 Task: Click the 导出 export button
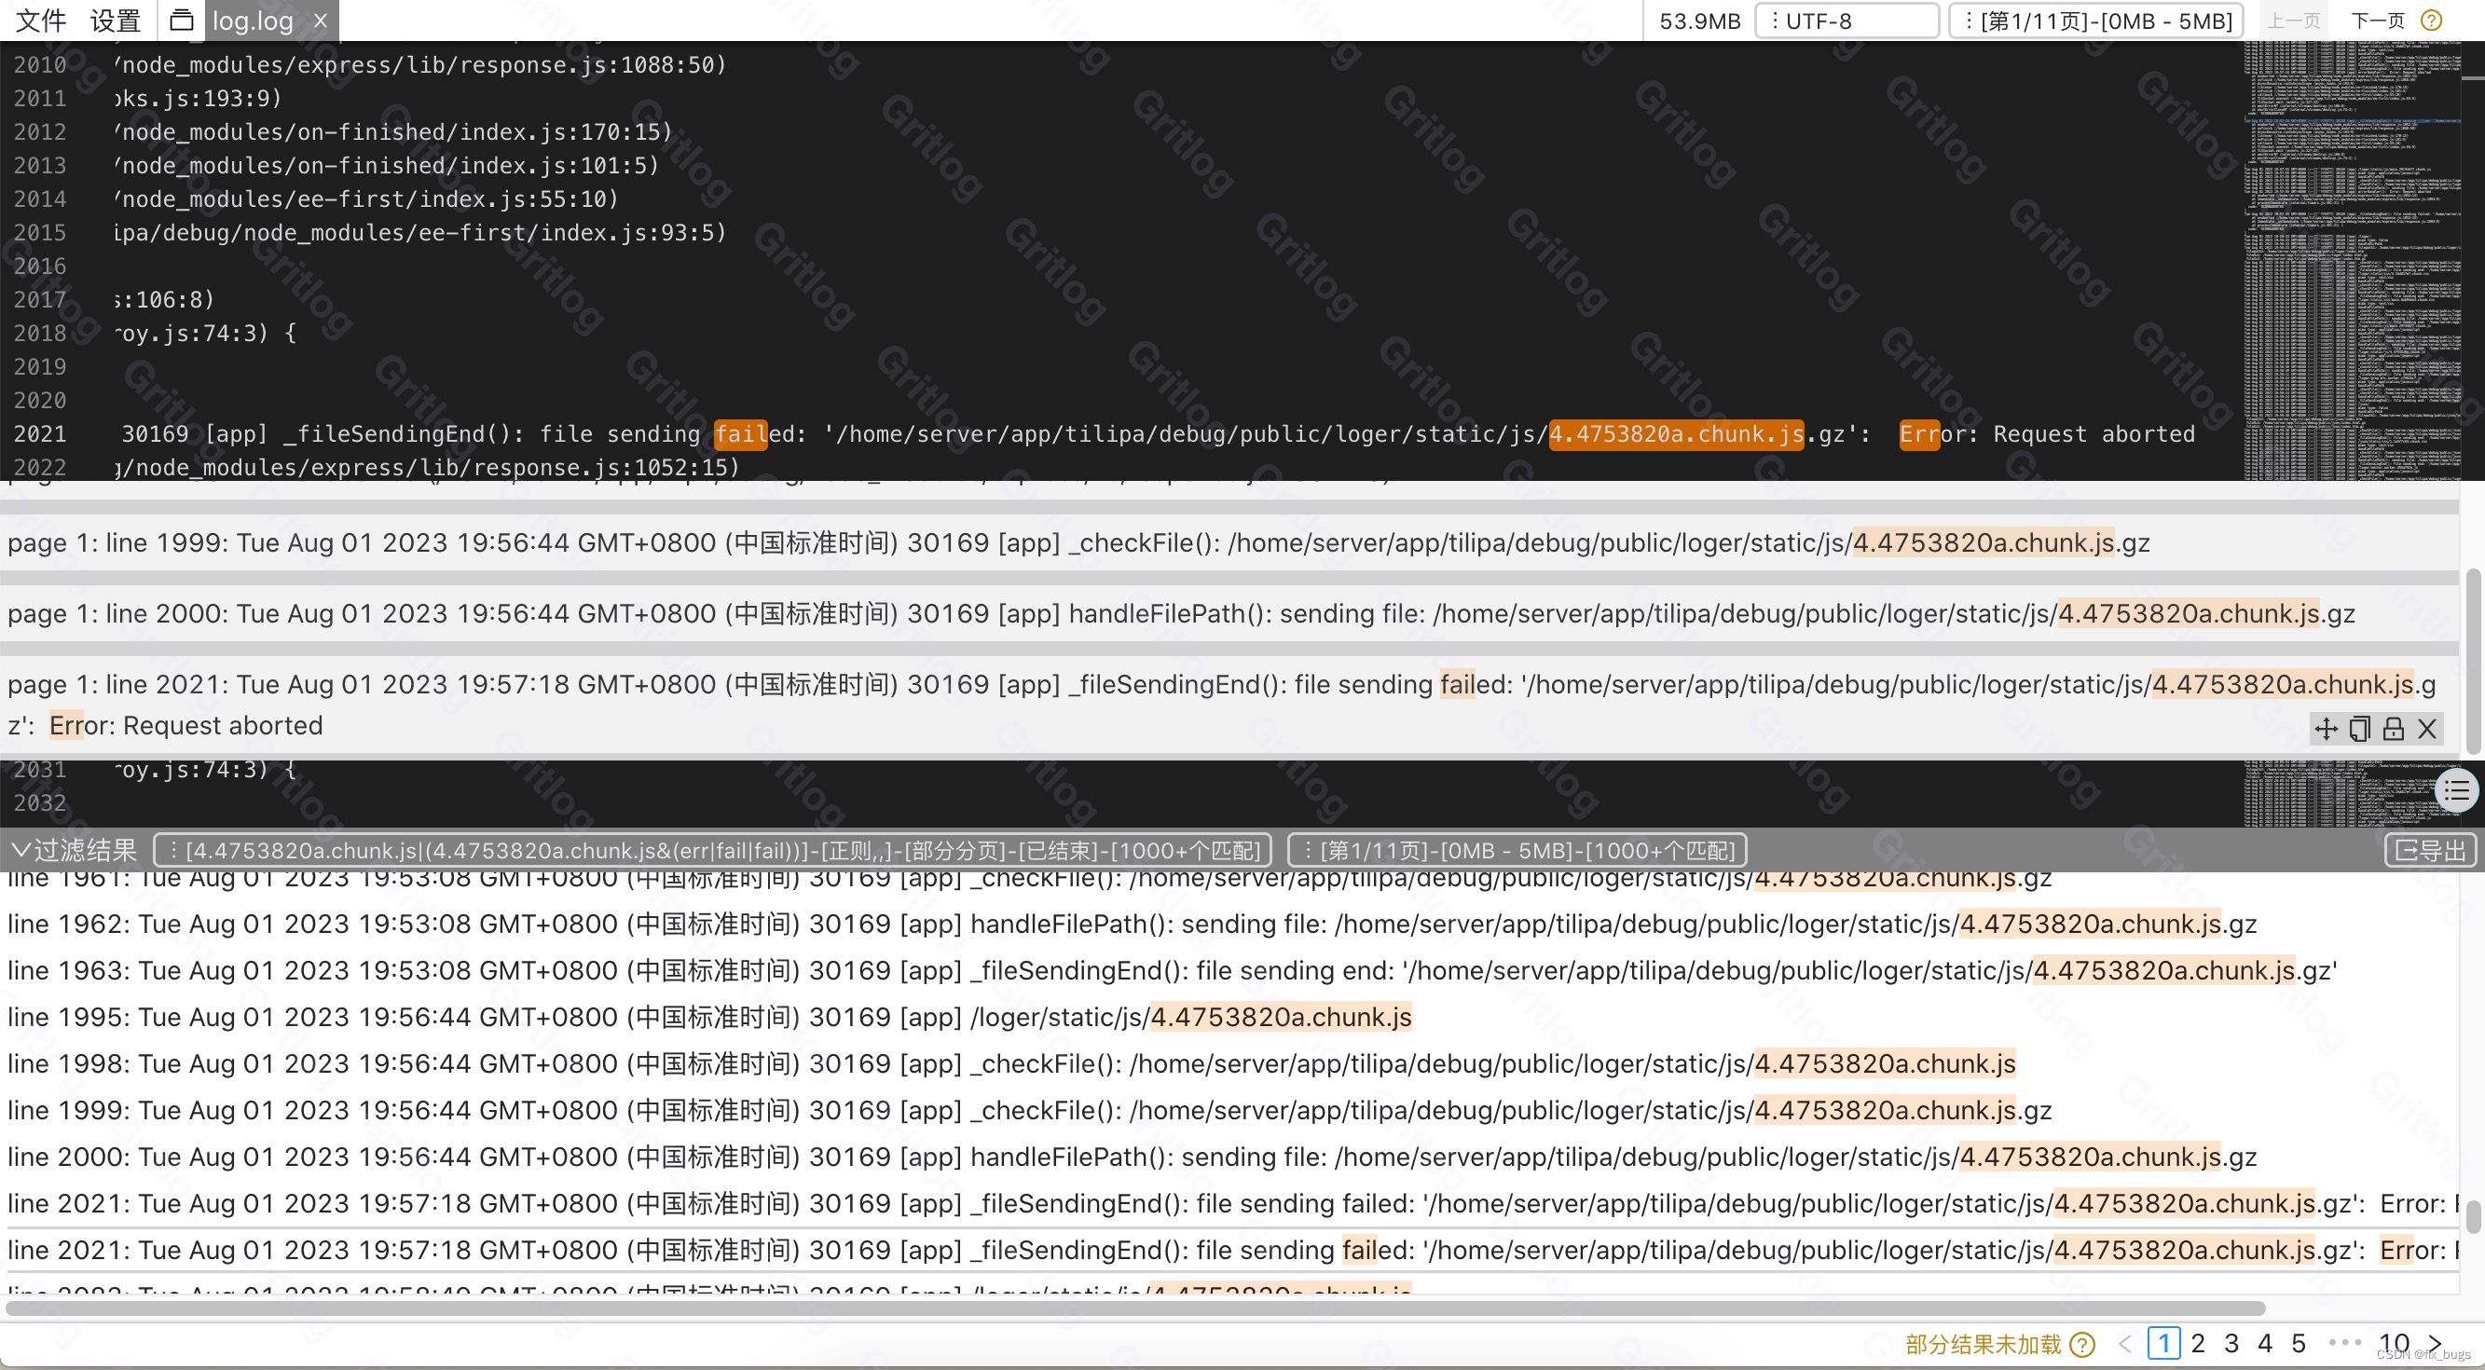point(2430,850)
